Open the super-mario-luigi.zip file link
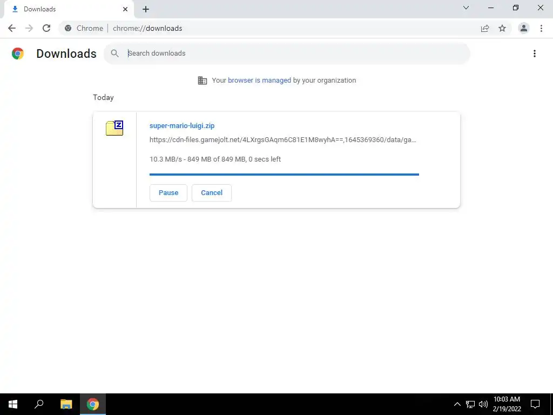The height and width of the screenshot is (415, 553). click(x=182, y=125)
